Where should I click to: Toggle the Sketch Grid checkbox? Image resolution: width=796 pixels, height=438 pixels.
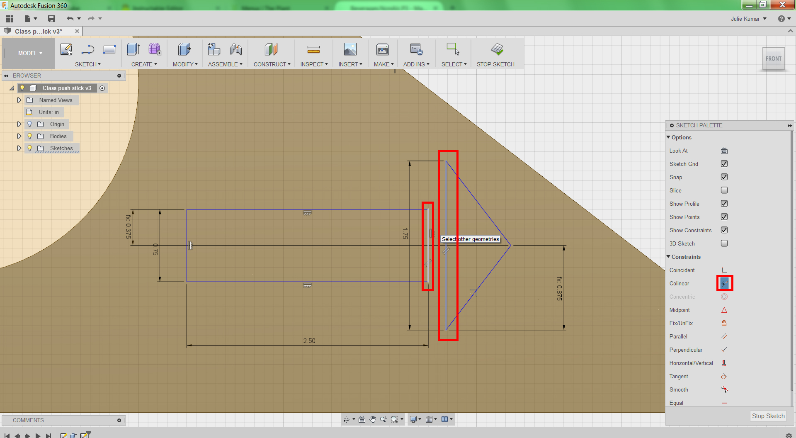pos(724,164)
